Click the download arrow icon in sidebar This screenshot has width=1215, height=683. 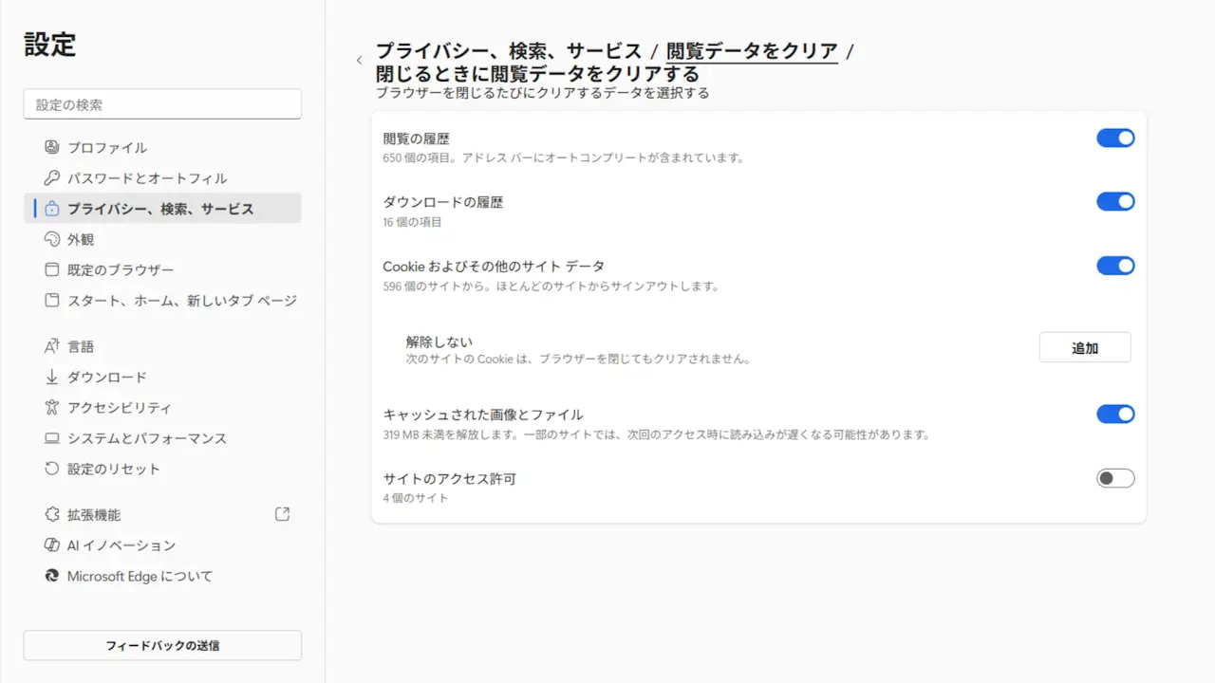coord(52,377)
